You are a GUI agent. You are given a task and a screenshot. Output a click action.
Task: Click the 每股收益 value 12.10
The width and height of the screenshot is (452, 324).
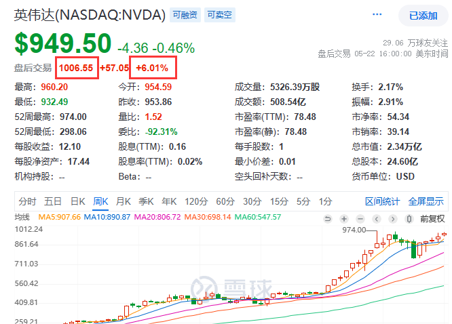pyautogui.click(x=70, y=147)
